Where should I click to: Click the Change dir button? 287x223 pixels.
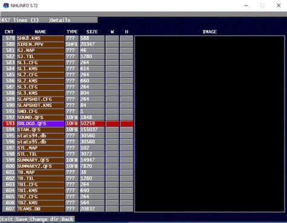(44, 219)
